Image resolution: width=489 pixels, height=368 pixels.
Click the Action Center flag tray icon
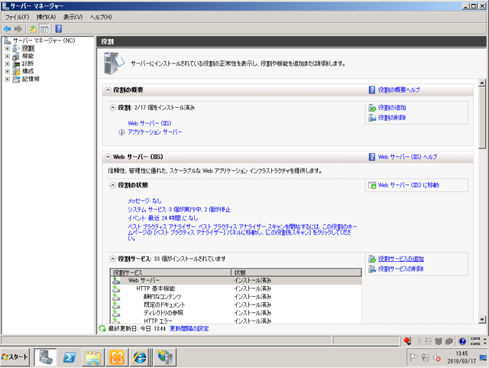413,357
